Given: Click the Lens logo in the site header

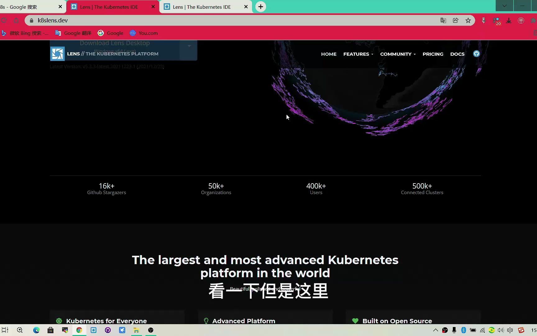Looking at the screenshot, I should click(x=57, y=54).
